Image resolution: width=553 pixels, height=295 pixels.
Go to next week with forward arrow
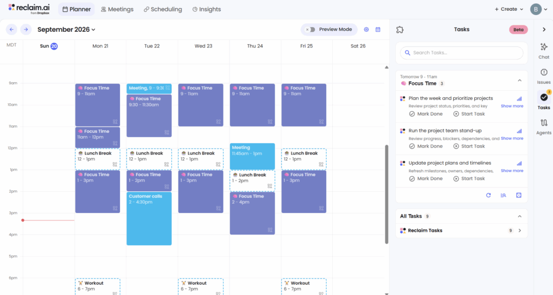(x=26, y=30)
